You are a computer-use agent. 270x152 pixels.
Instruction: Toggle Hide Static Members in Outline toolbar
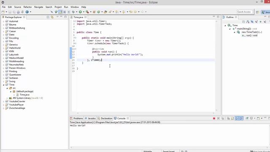click(256, 22)
